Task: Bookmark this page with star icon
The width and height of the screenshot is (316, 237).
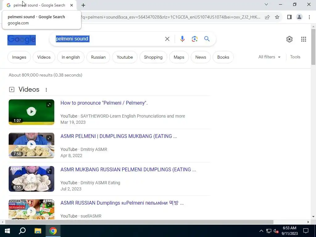Action: click(x=277, y=17)
